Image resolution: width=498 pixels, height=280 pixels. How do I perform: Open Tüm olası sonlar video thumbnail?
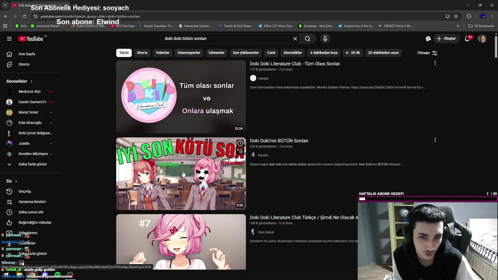[181, 97]
